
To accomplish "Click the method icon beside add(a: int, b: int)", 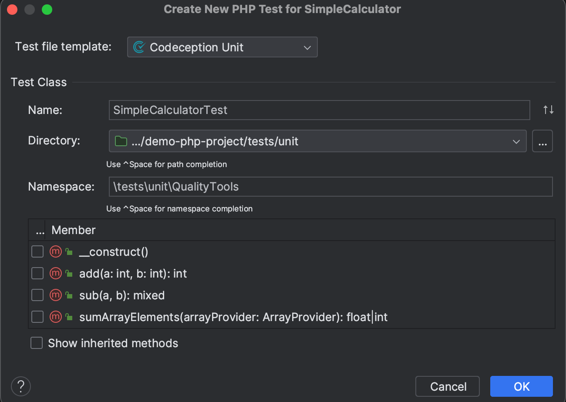I will pyautogui.click(x=55, y=273).
